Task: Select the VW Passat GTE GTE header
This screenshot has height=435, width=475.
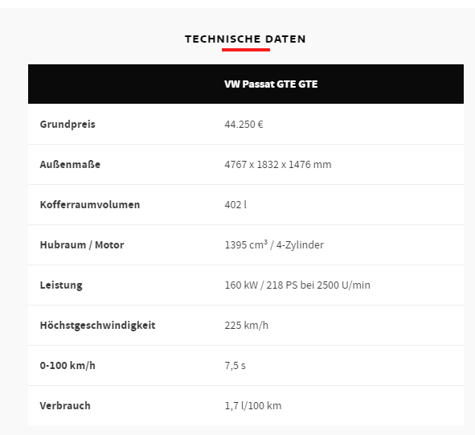Action: [x=271, y=84]
